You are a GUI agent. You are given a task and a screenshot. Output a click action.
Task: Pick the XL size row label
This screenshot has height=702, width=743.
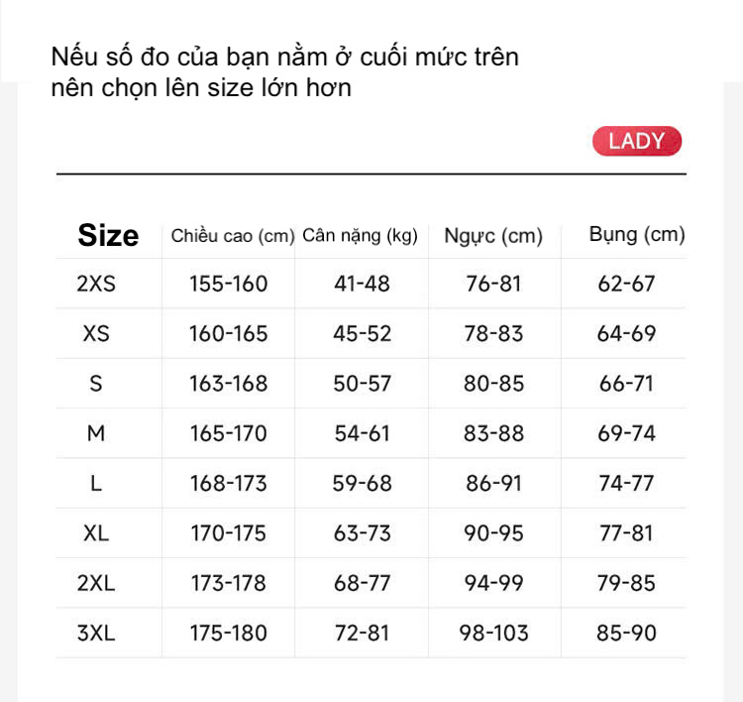tap(96, 533)
